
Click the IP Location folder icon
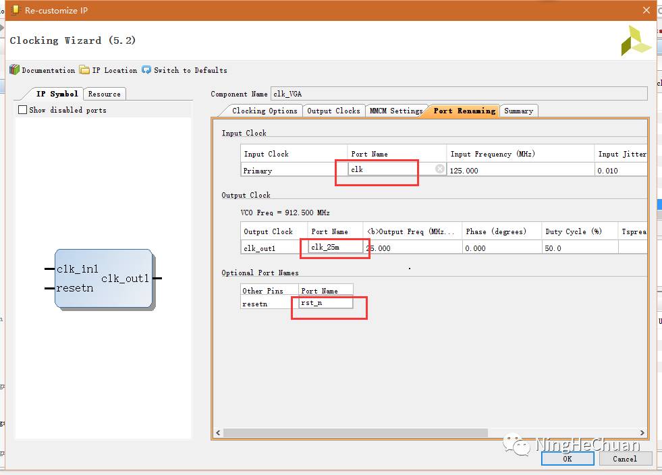click(84, 70)
